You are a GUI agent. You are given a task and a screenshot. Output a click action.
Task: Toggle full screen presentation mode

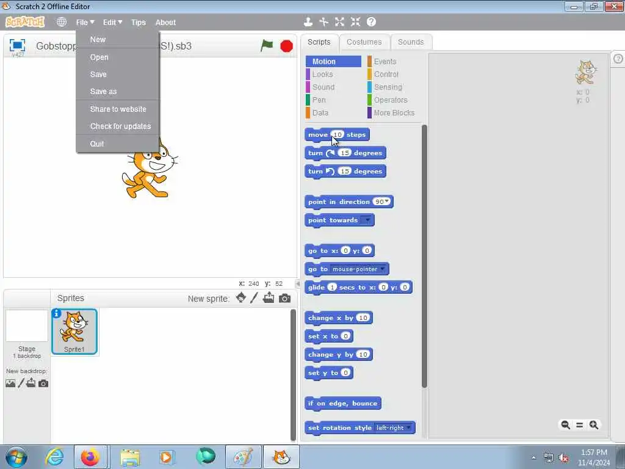[17, 45]
